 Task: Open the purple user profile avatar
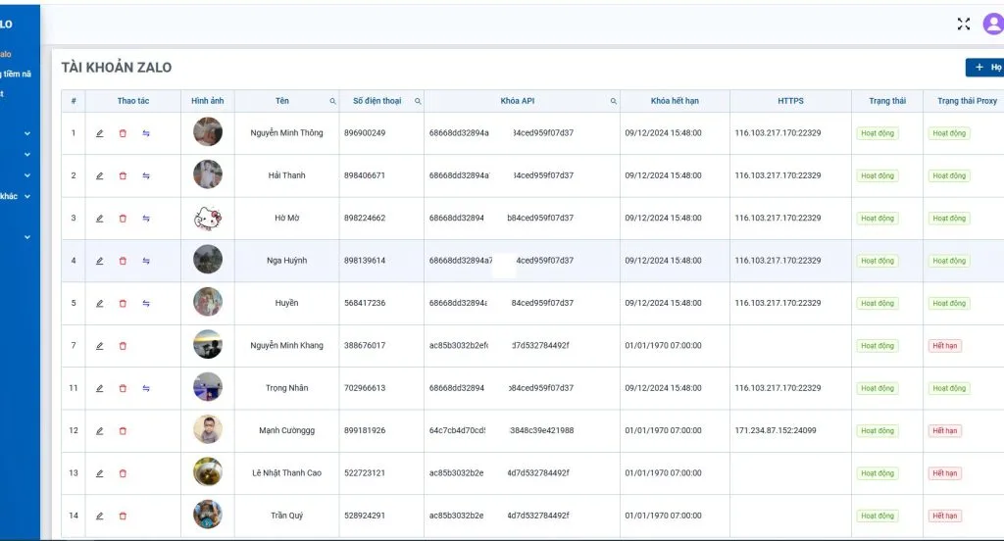tap(992, 25)
